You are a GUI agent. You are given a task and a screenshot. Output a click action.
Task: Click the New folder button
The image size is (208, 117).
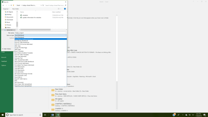(15, 9)
